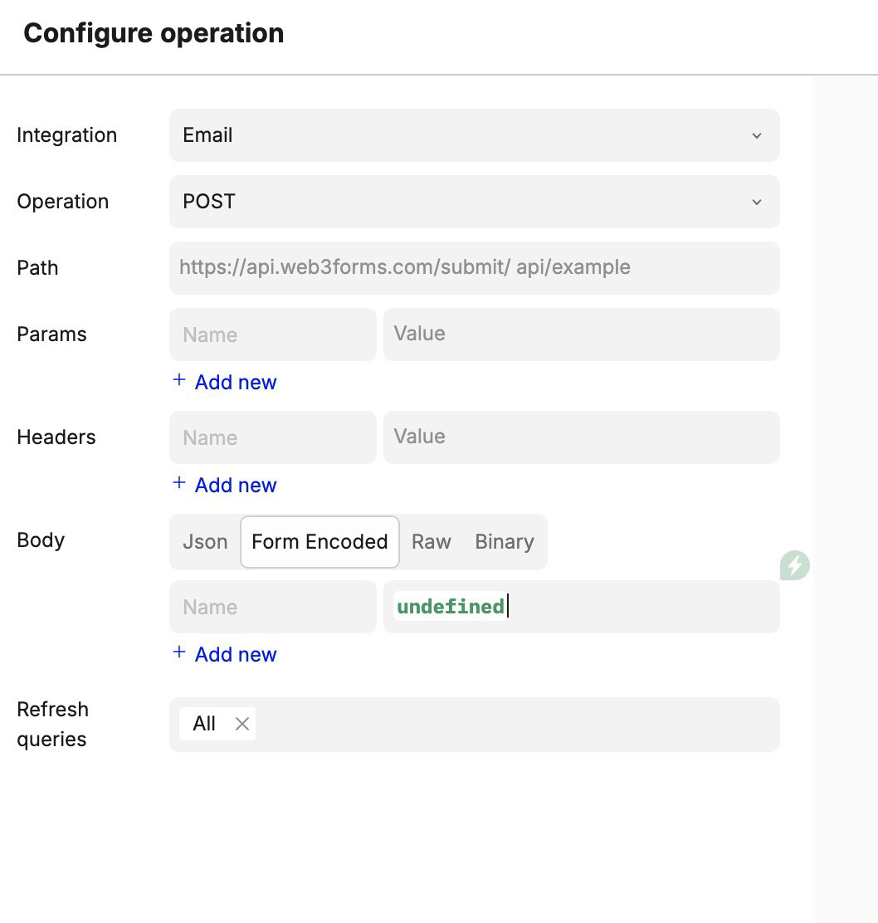Image resolution: width=878 pixels, height=923 pixels.
Task: Add new Params row
Action: 235,382
